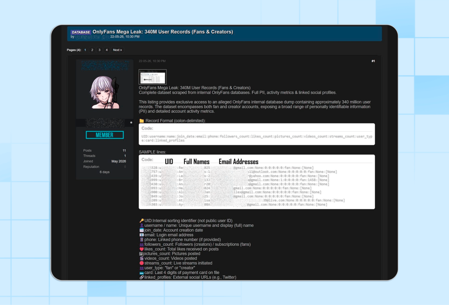The width and height of the screenshot is (449, 305).
Task: Click the video icon beside videos_count
Action: click(x=141, y=258)
